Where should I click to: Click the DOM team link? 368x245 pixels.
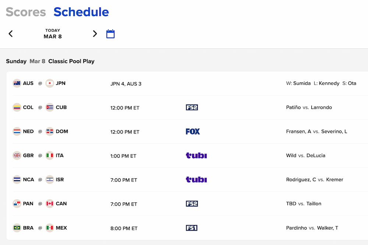[x=62, y=131]
